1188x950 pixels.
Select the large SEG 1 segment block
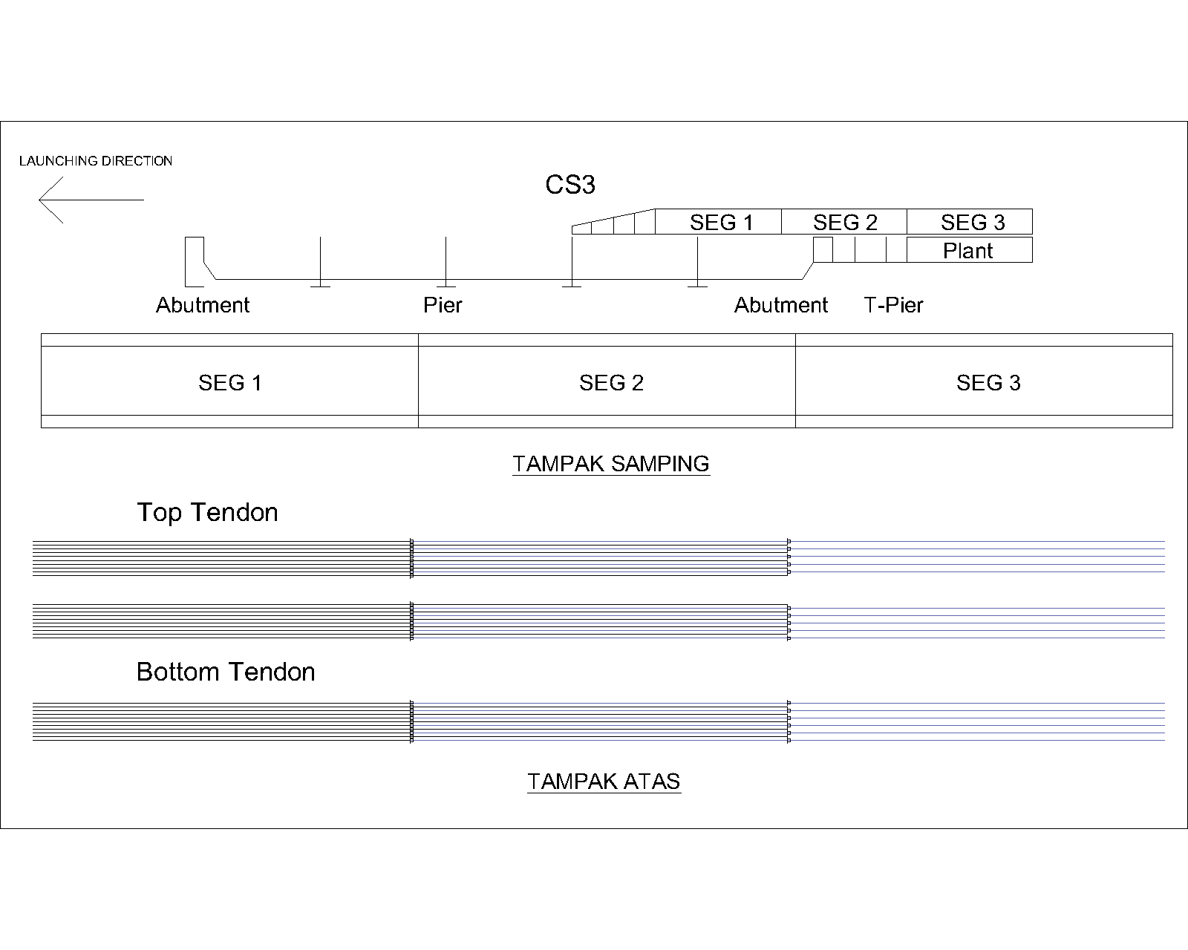tap(229, 382)
